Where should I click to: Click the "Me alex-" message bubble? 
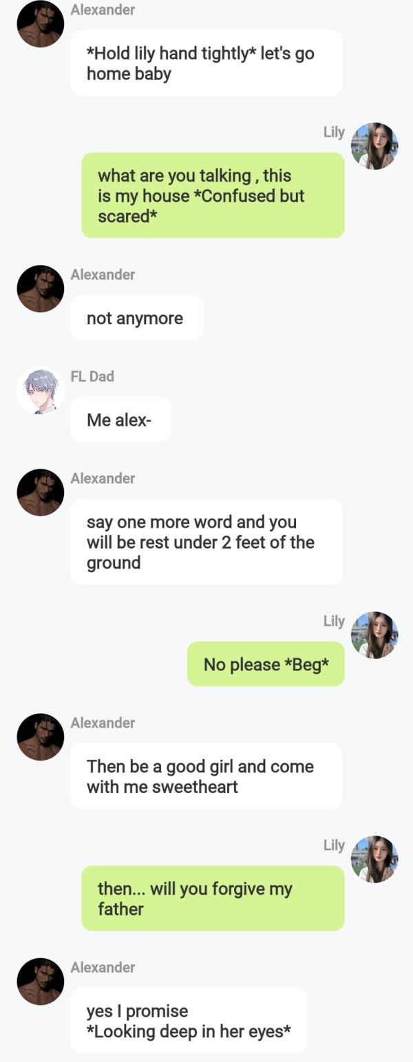coord(120,420)
